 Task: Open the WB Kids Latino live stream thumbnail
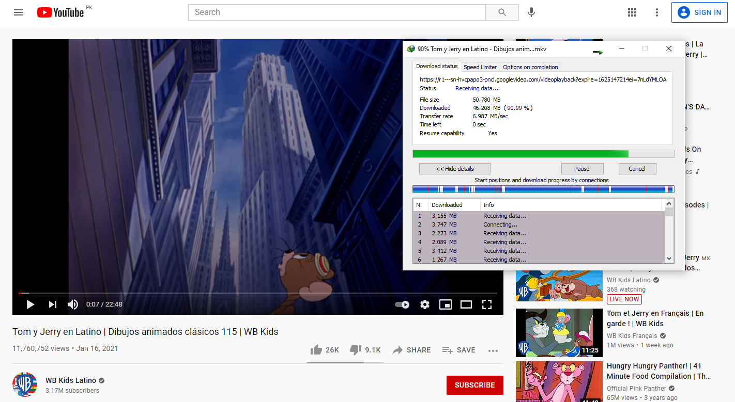tap(559, 285)
